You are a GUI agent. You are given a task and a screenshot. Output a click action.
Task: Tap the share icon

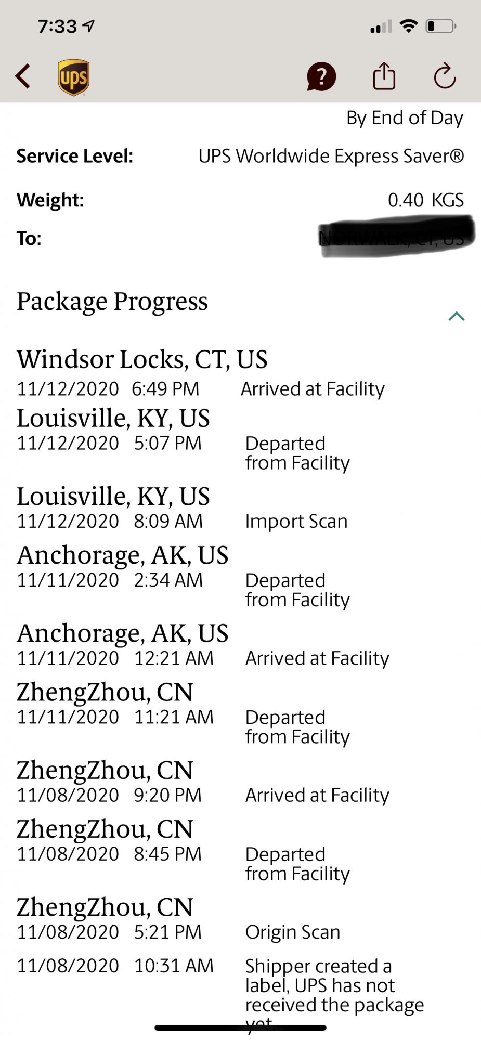coord(384,76)
